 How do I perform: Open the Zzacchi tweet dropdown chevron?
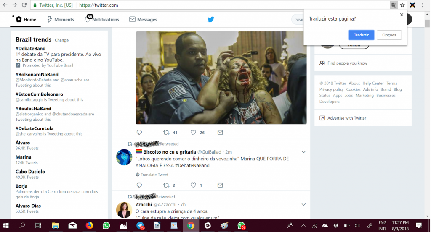tap(303, 204)
